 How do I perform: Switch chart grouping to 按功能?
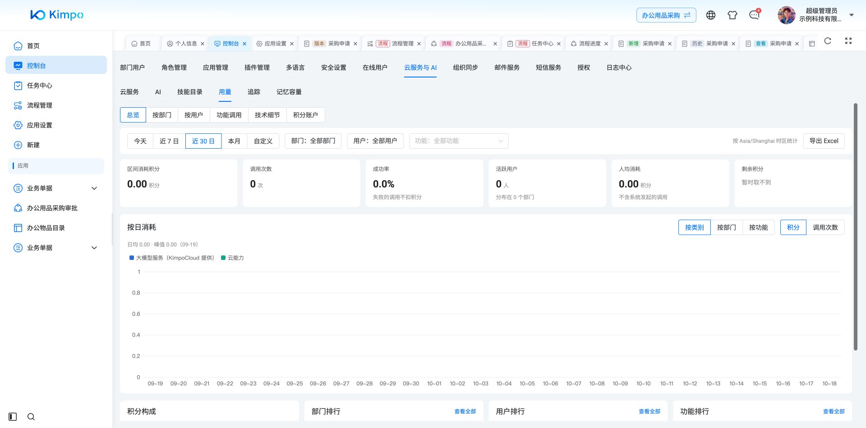tap(759, 228)
